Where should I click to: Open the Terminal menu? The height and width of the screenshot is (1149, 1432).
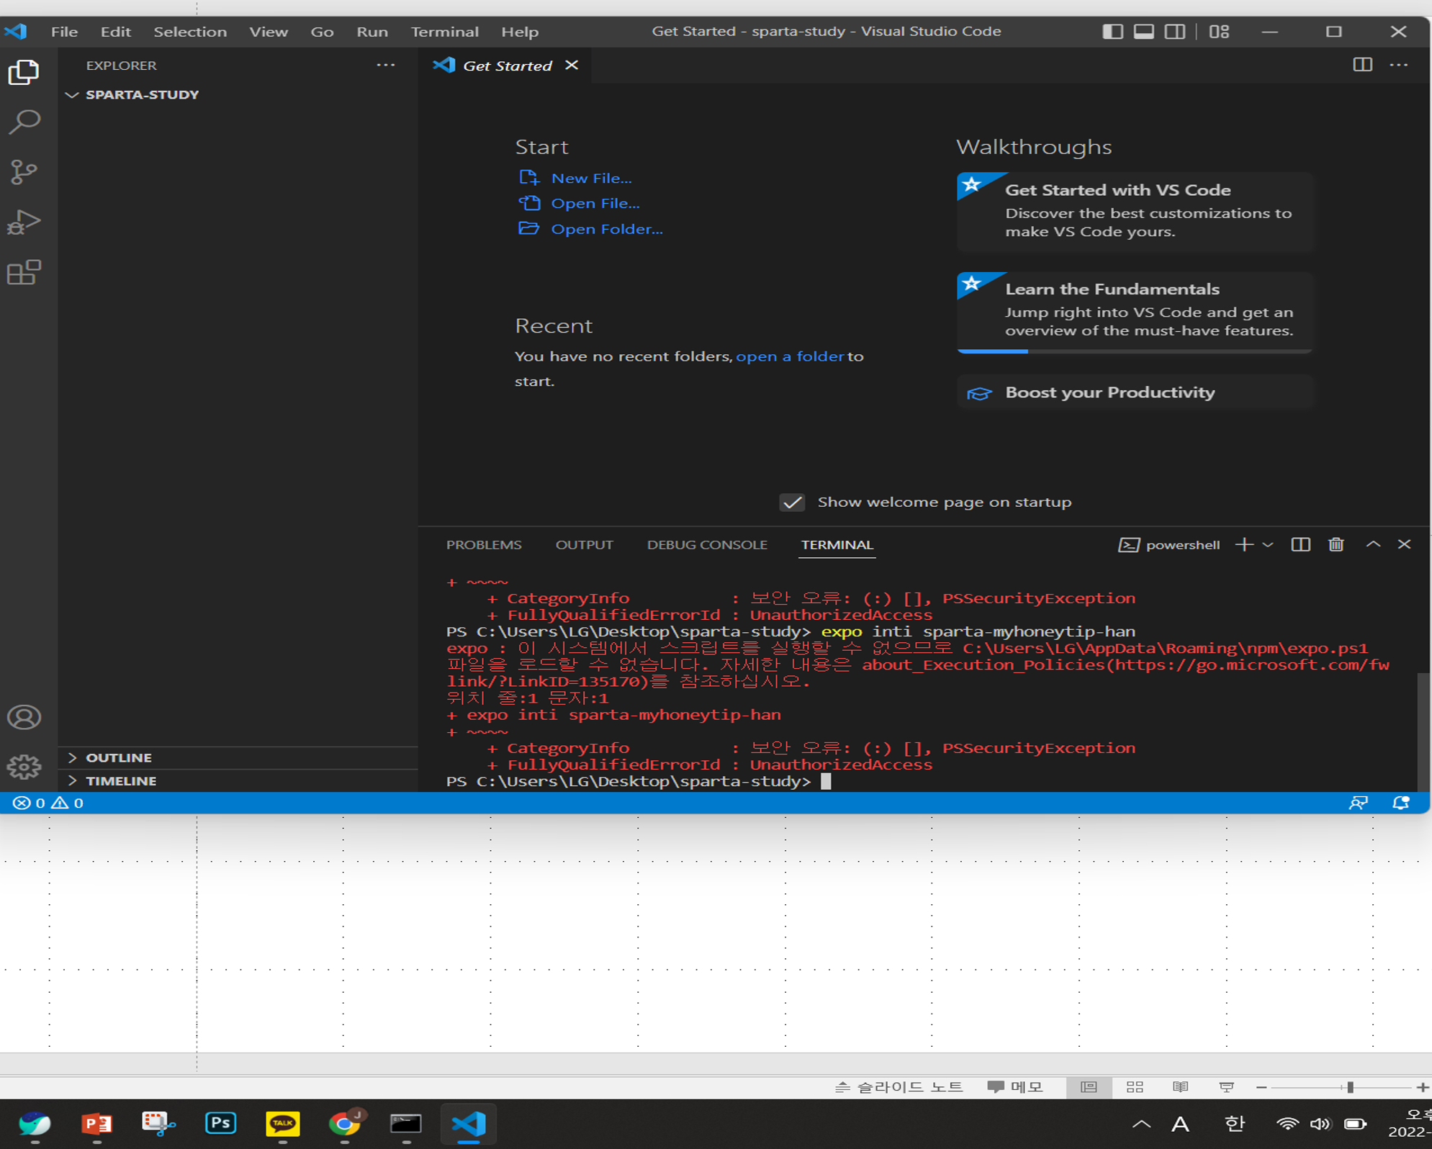445,32
